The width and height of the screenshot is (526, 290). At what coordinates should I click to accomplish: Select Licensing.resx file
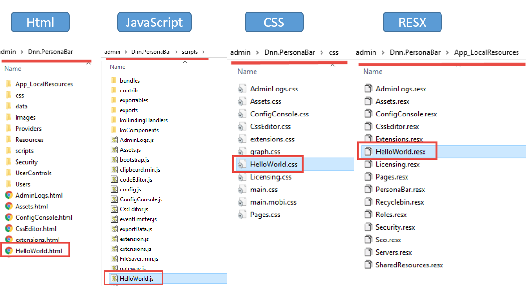tap(398, 164)
